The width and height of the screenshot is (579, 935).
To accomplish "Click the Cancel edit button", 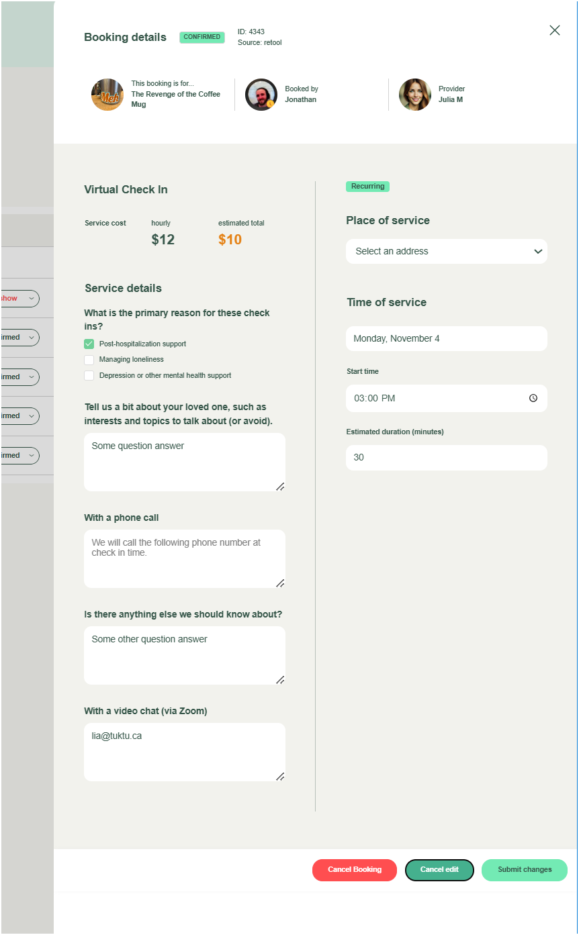I will (439, 870).
